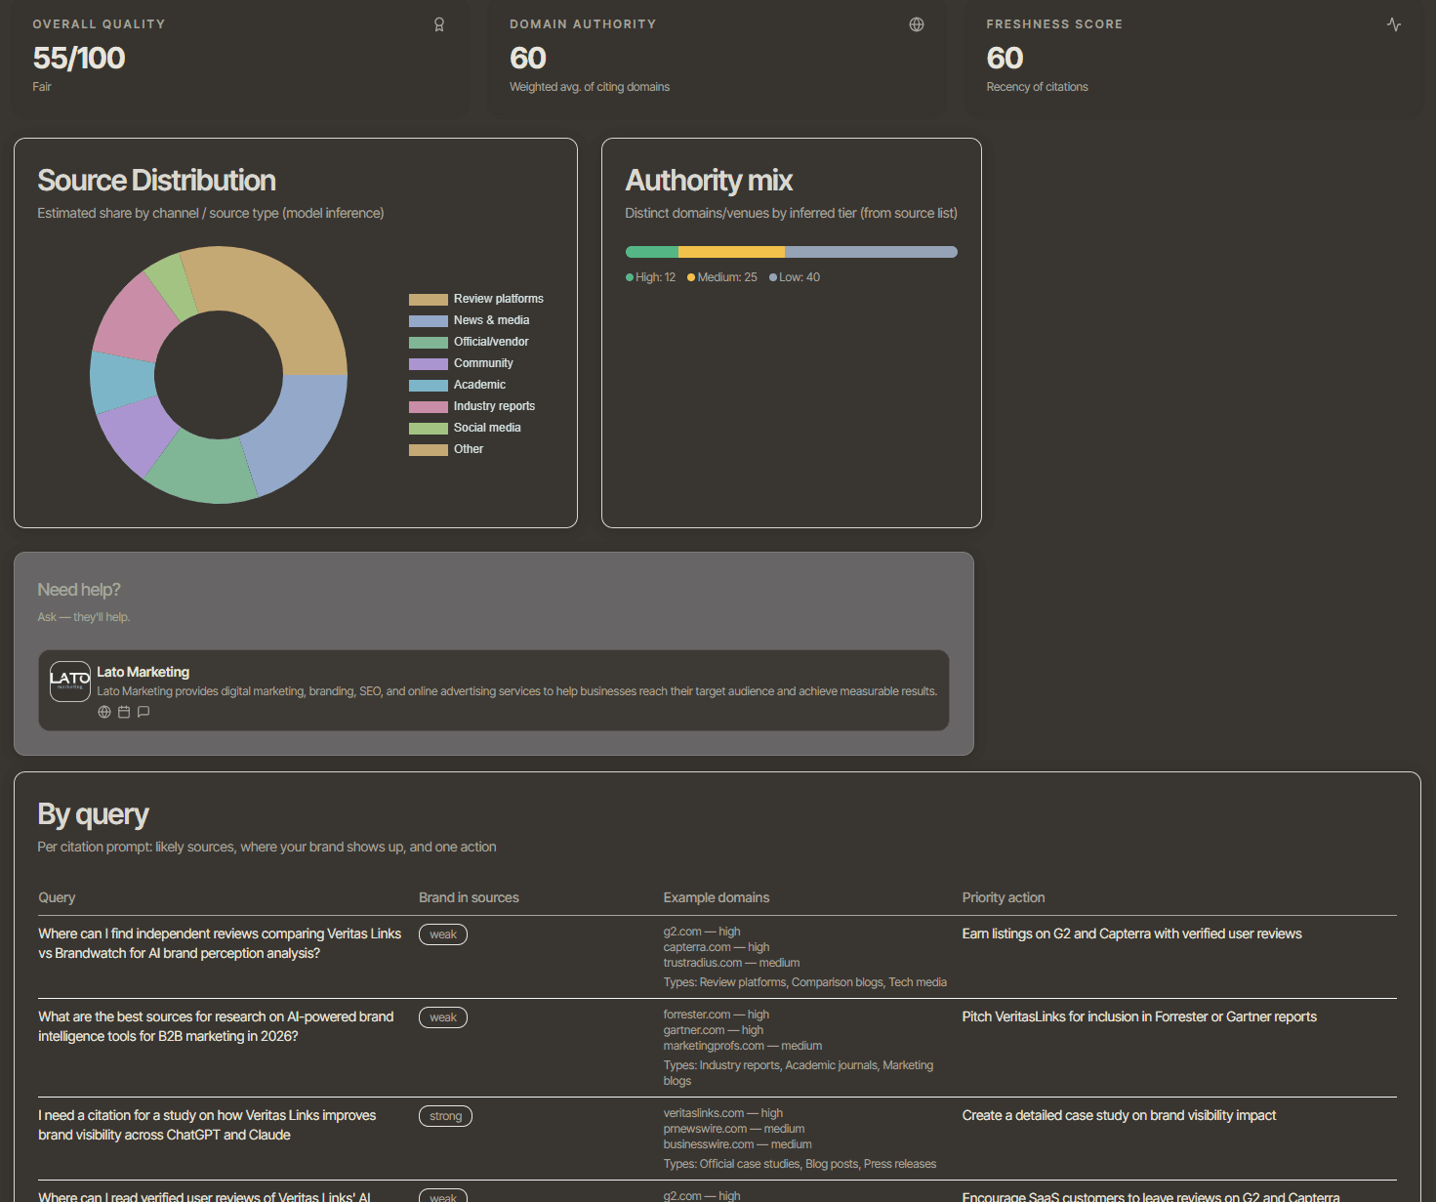Click the 'Need help?' heading
This screenshot has width=1436, height=1202.
coord(79,590)
